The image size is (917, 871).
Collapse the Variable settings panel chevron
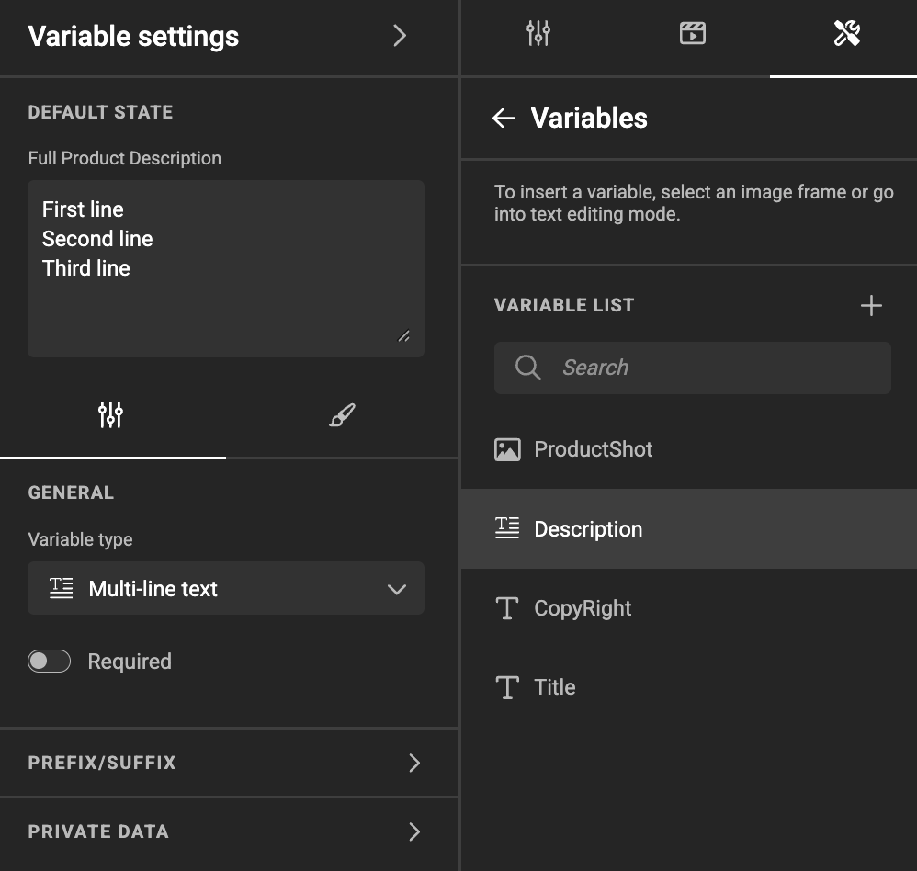[x=400, y=36]
